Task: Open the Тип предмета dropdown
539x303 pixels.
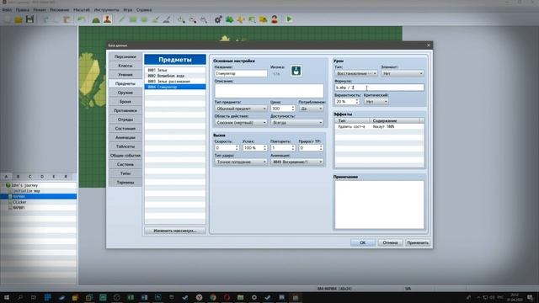Action: point(241,109)
